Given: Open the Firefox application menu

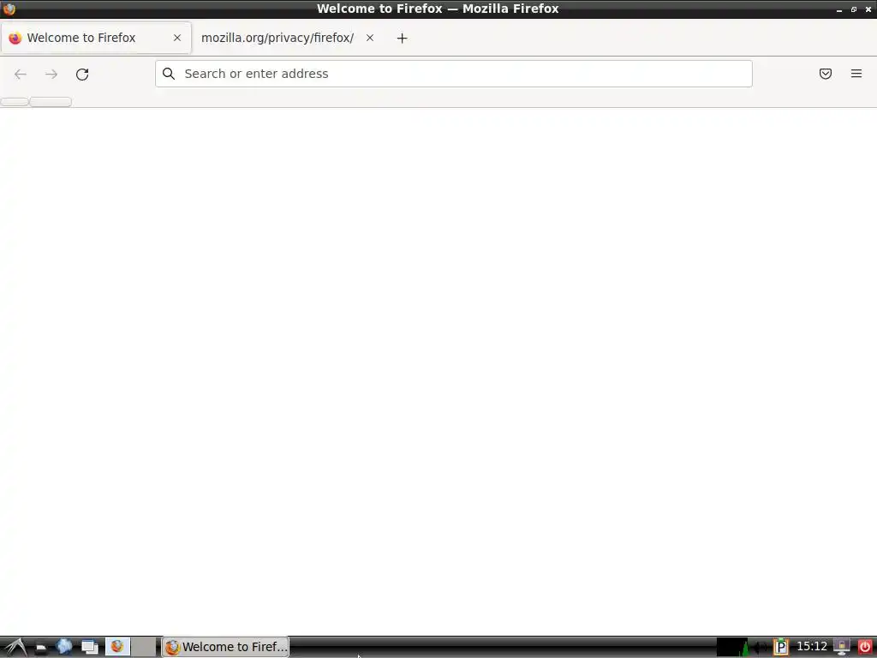Looking at the screenshot, I should coord(856,74).
